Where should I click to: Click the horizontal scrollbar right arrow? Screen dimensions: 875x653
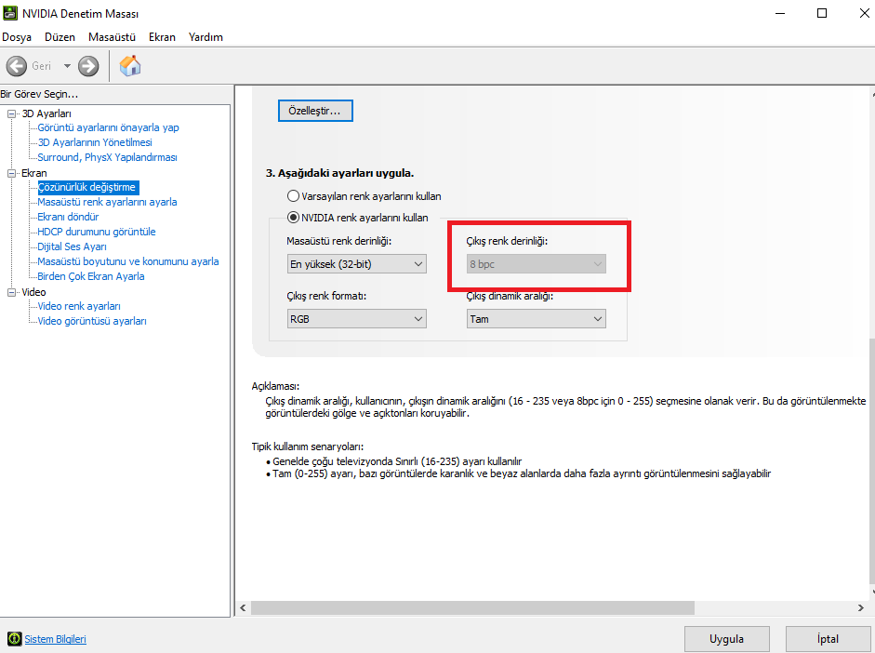861,607
